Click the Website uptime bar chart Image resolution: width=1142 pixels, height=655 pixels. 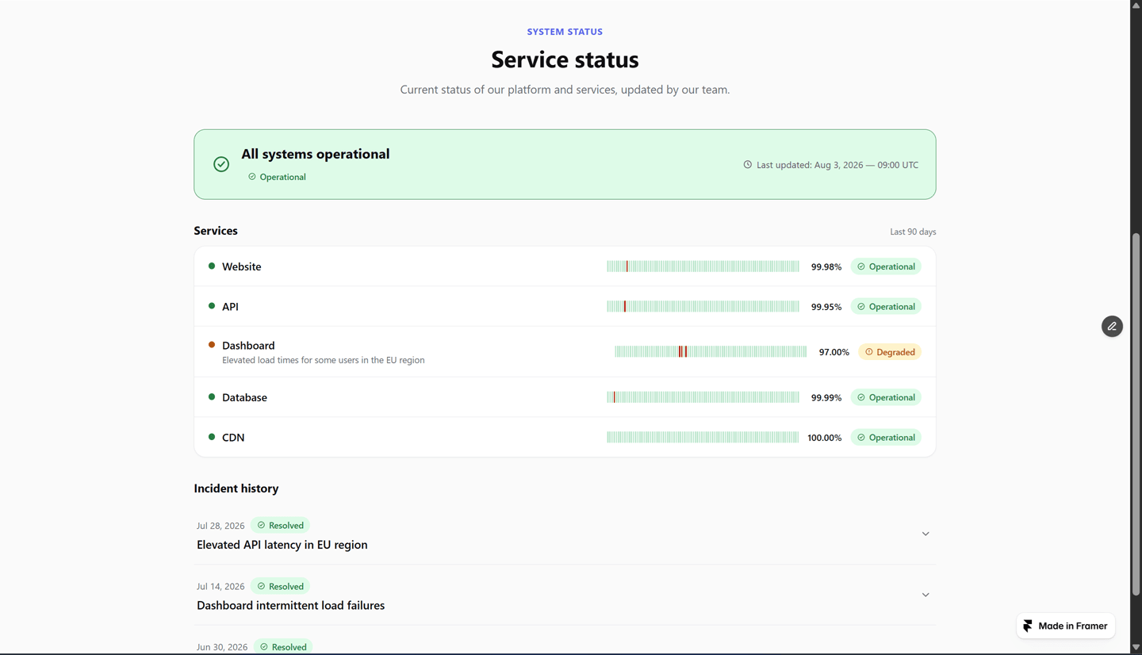[703, 266]
